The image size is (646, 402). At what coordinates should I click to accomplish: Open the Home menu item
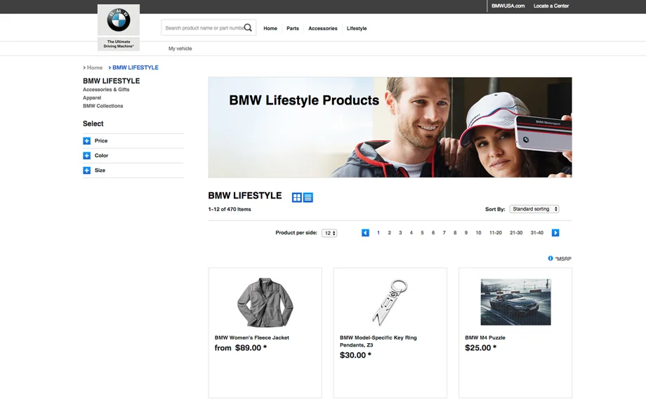click(270, 28)
